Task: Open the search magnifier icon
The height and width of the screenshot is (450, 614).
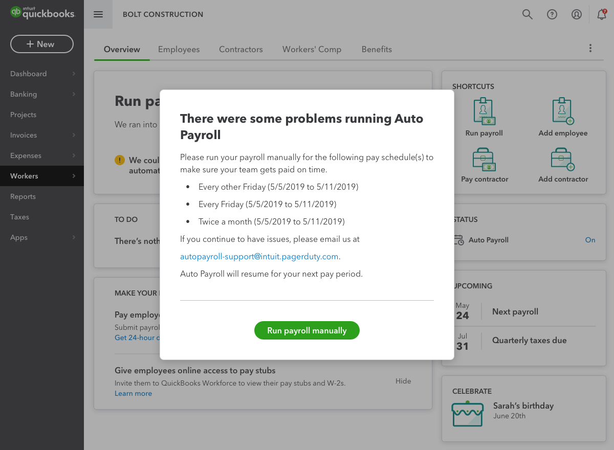Action: (527, 14)
